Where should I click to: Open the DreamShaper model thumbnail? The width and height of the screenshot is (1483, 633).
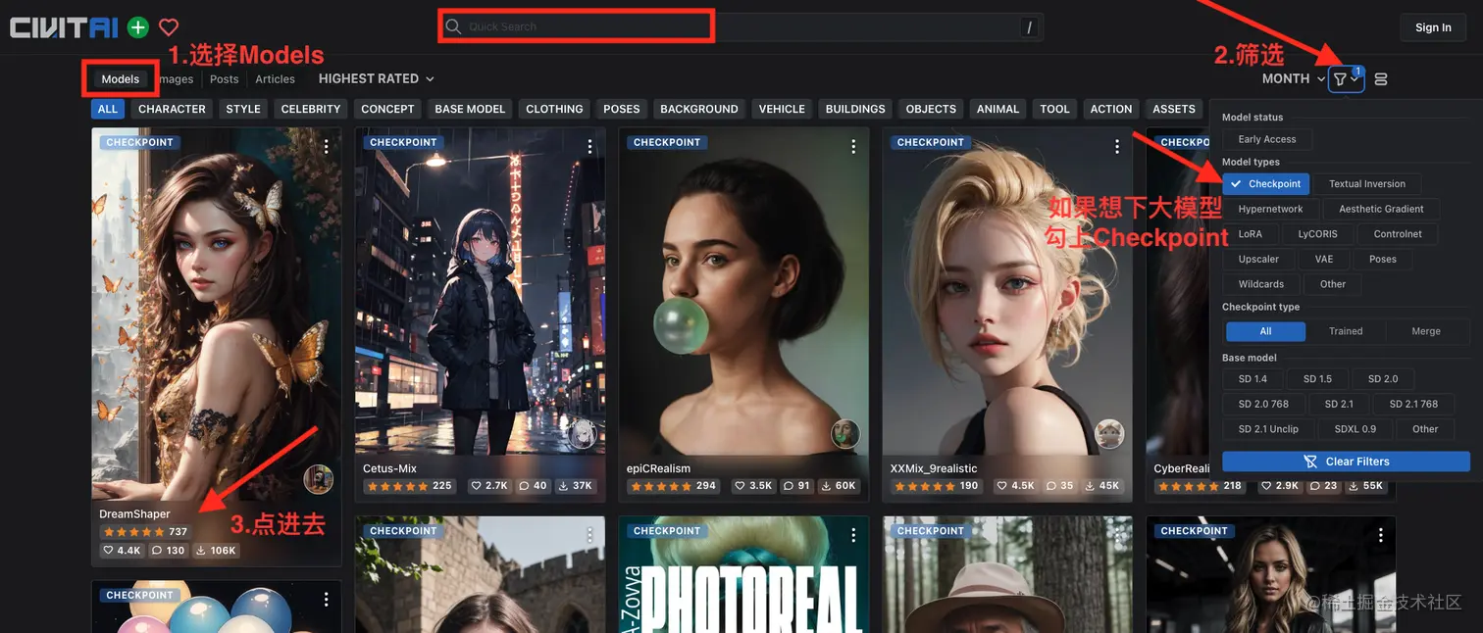[x=217, y=314]
